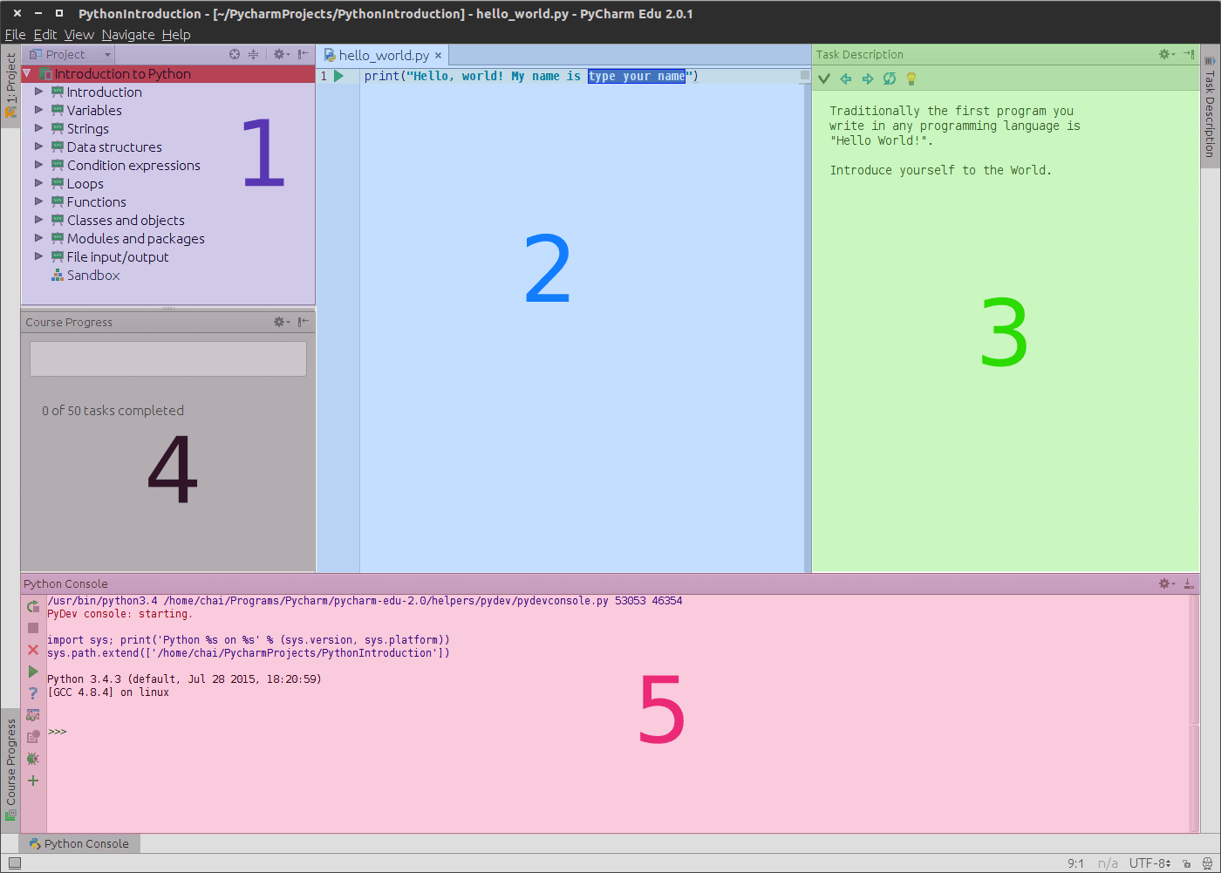
Task: Expand the Modules and packages lesson
Action: (x=38, y=238)
